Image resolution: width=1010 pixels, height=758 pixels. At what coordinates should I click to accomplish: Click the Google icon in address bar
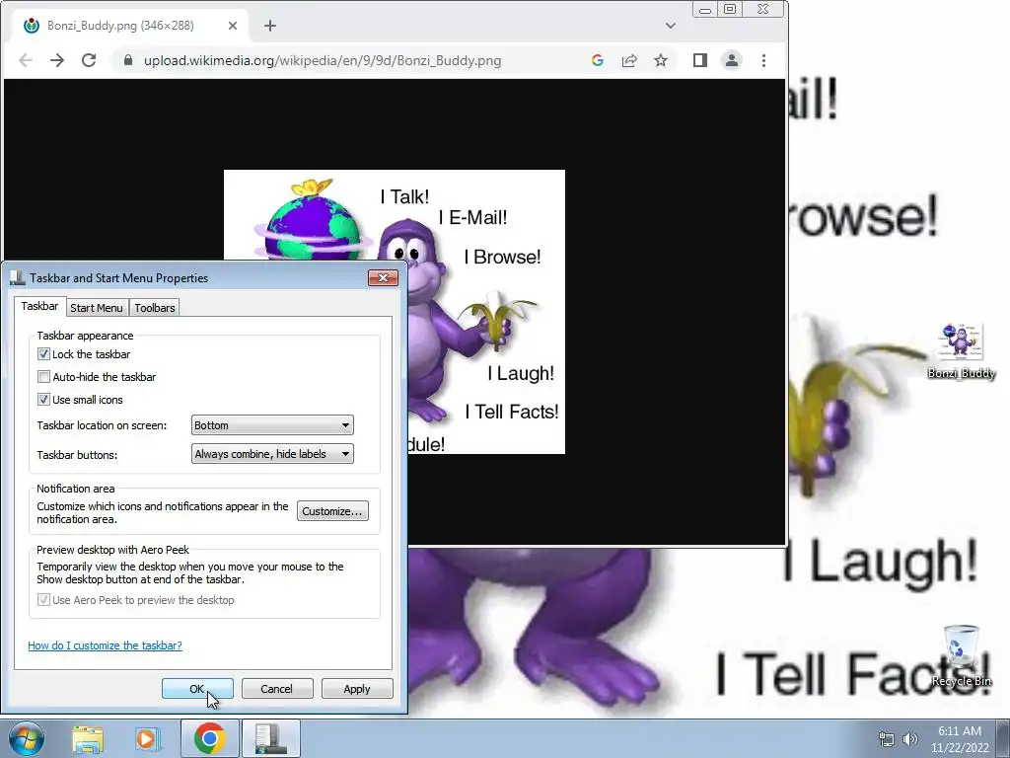coord(597,60)
